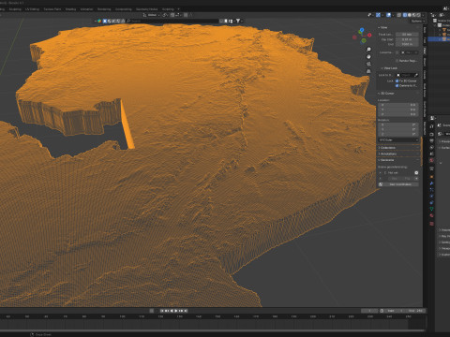Screen dimensions: 450x337
Task: Open the Texture Paint workspace tab
Action: 52,9
